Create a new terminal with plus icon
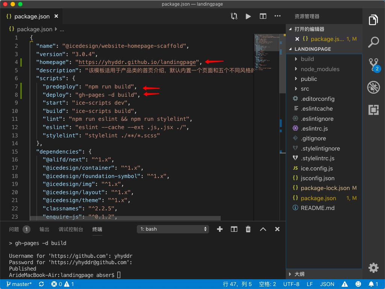Viewport: 385px width, 289px height. pos(220,229)
